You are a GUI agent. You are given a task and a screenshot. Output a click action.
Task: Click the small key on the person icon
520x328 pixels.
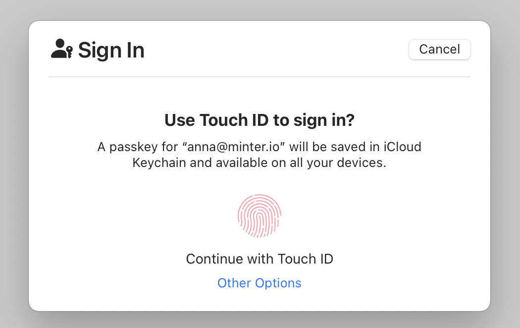click(x=70, y=52)
